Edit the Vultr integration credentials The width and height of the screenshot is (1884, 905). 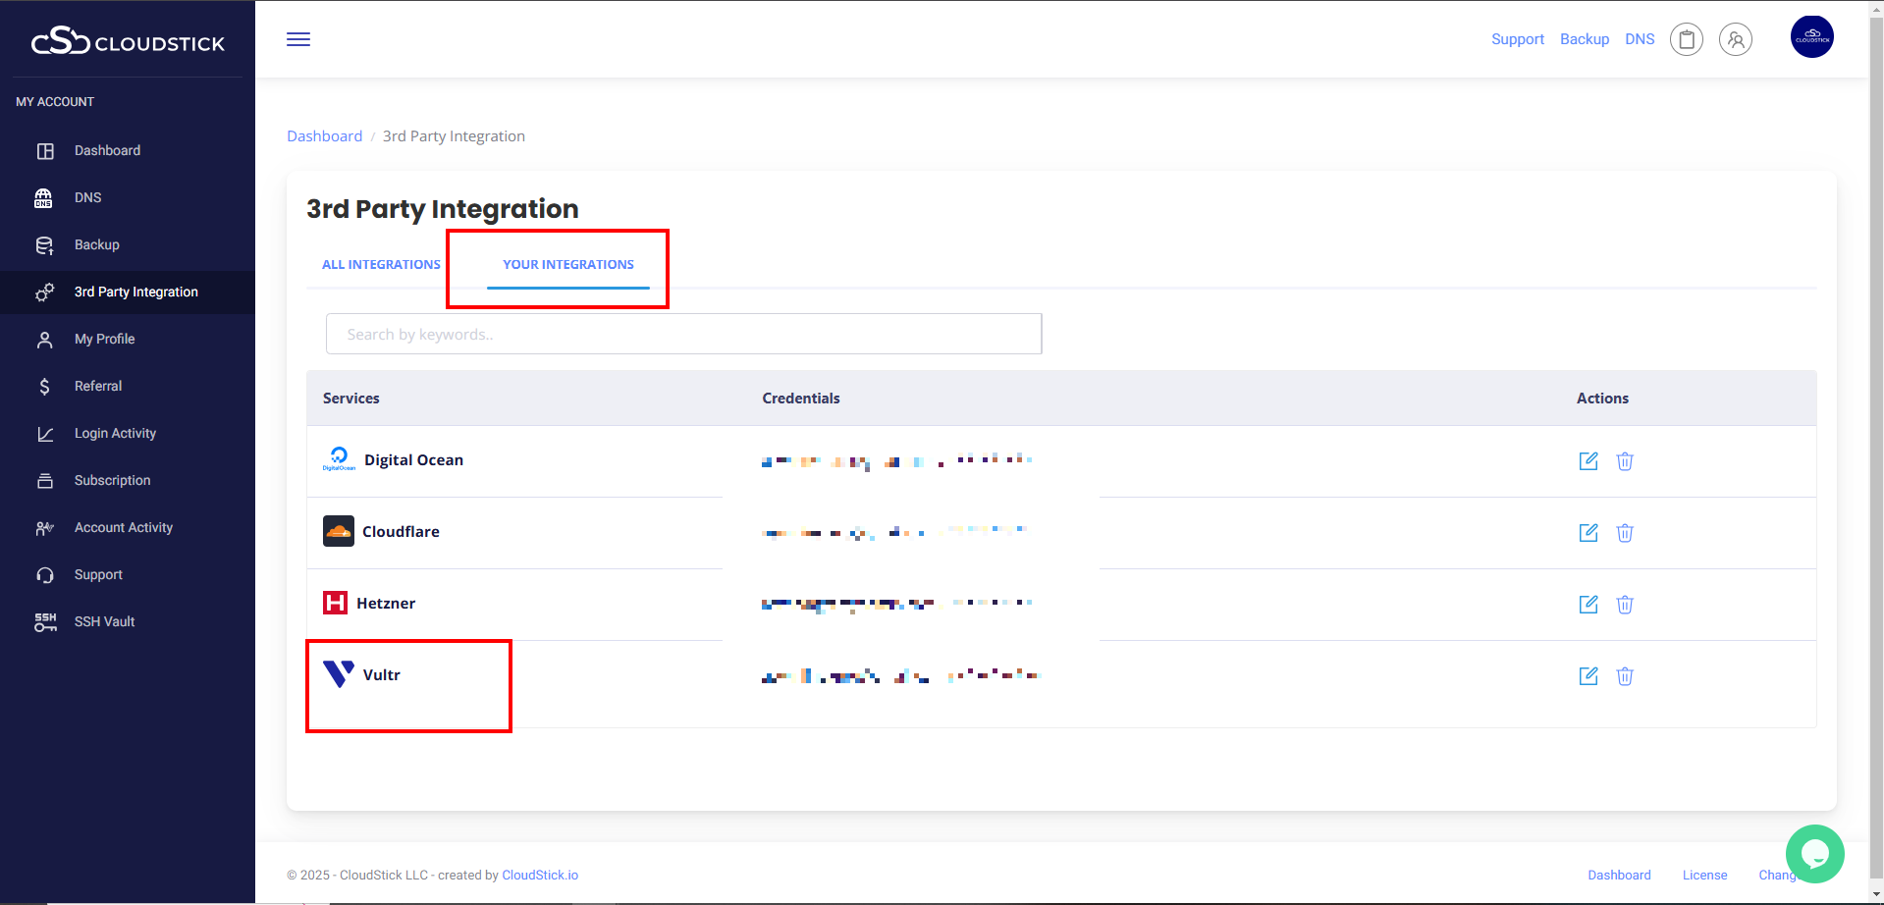point(1588,676)
